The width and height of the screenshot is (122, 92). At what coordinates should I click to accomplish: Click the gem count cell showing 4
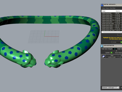(x=120, y=57)
